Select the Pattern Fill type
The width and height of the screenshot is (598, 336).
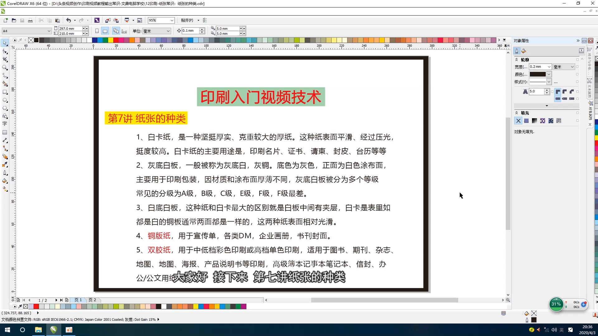543,121
